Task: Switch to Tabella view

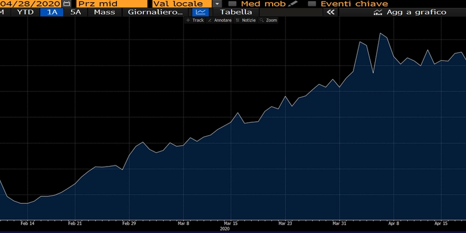Action: coord(236,12)
